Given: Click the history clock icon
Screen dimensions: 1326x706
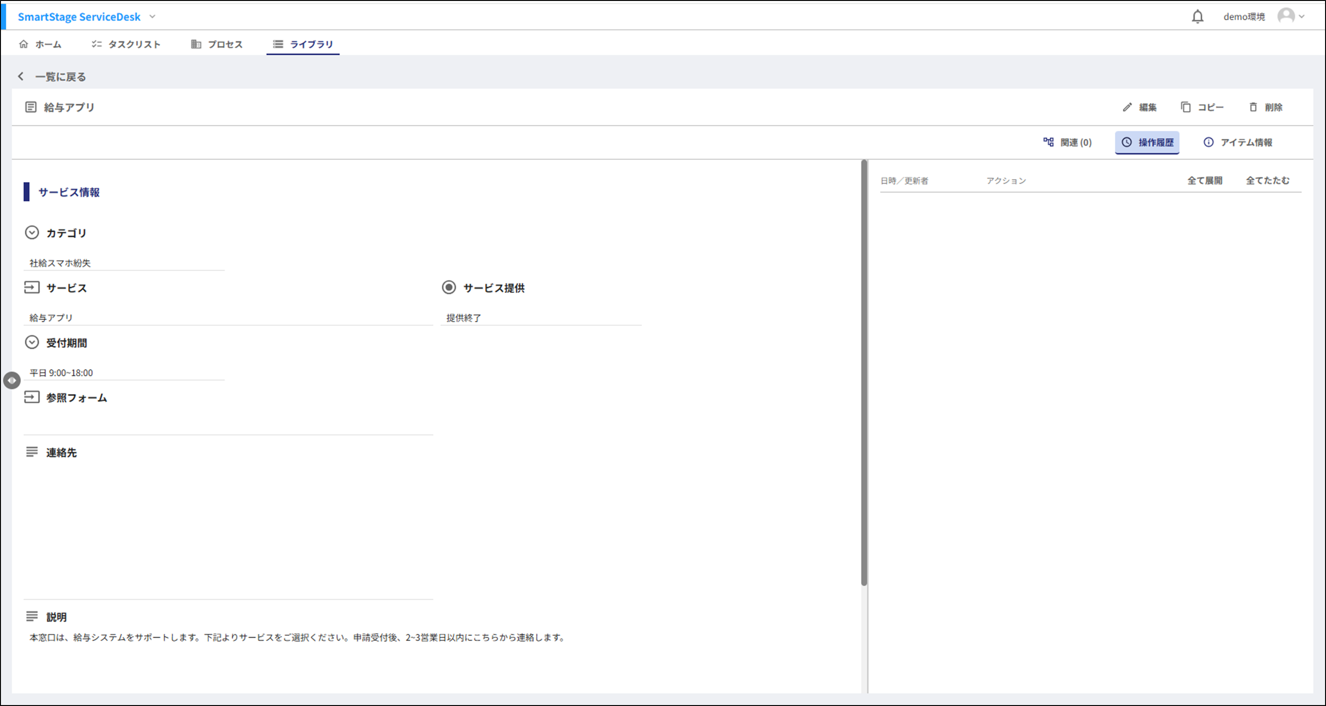Looking at the screenshot, I should (1127, 142).
